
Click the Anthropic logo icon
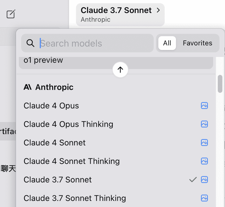28,87
